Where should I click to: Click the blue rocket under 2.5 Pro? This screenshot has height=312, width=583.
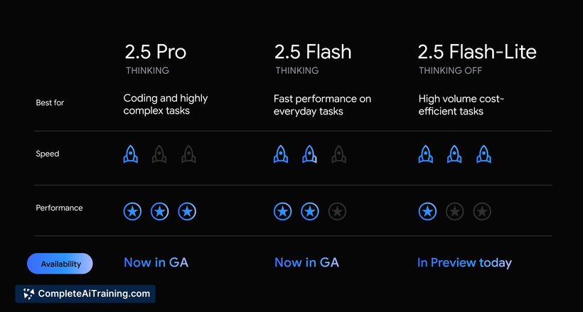(x=131, y=154)
